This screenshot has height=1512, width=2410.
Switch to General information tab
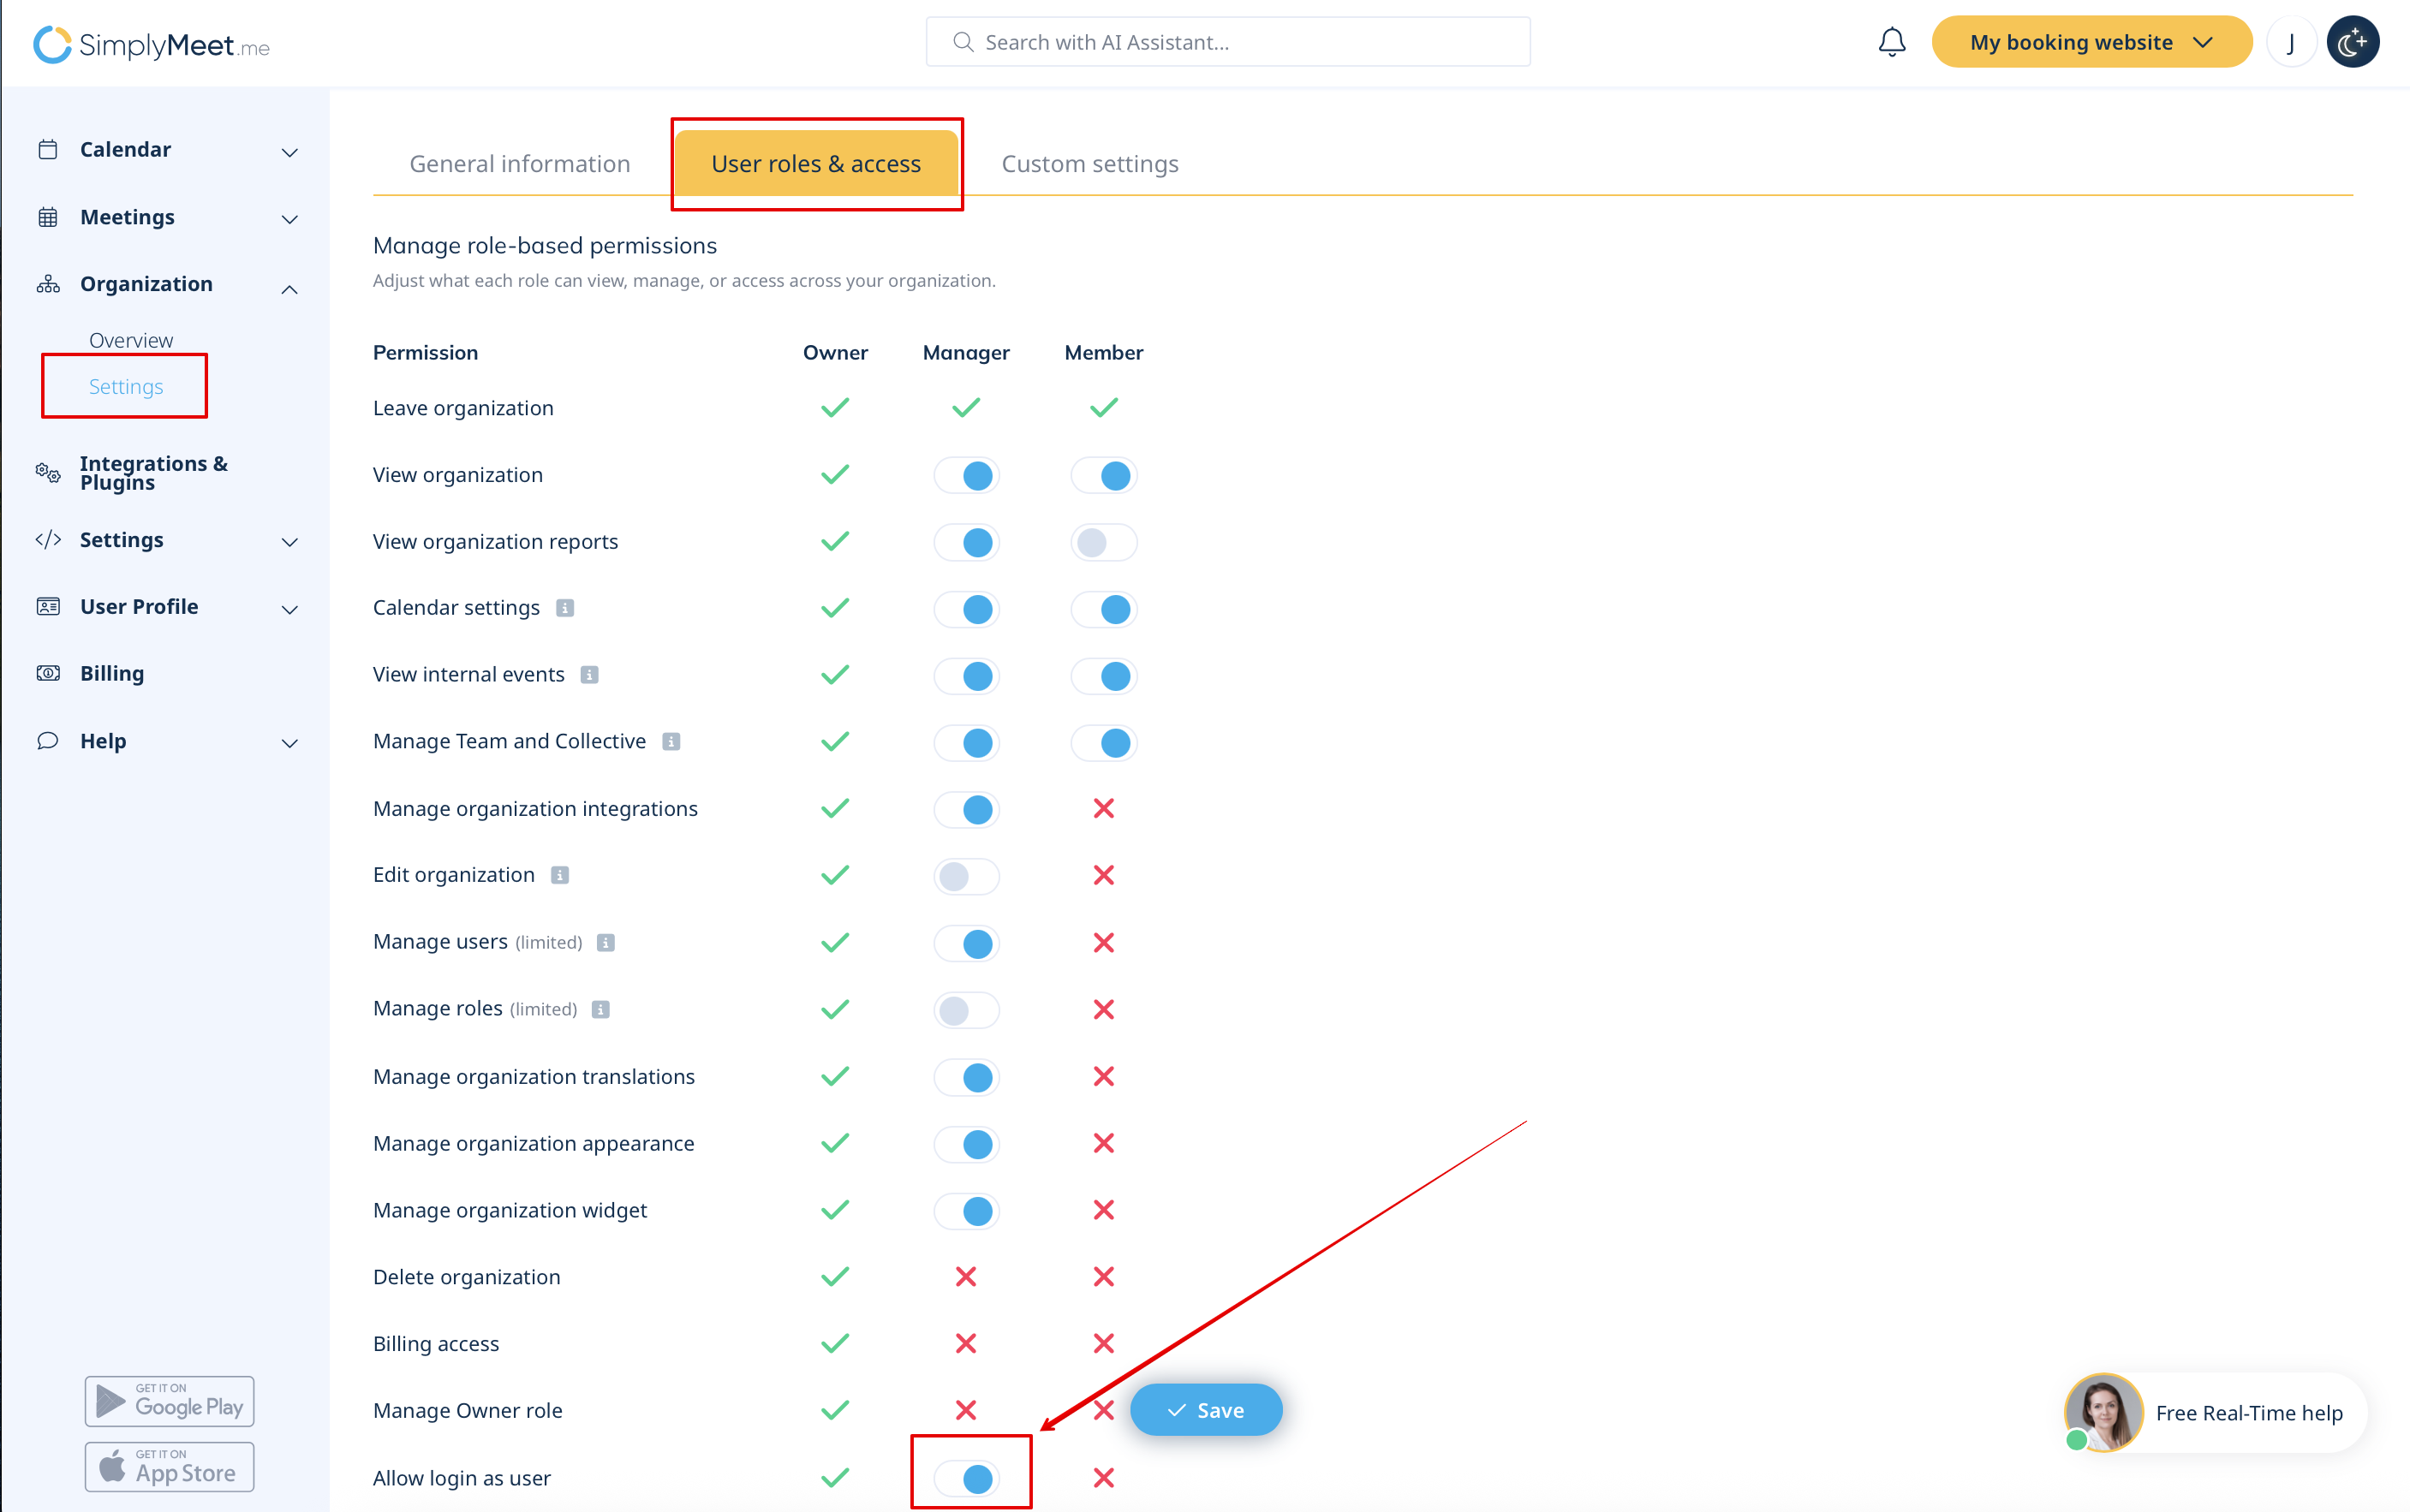pos(519,163)
